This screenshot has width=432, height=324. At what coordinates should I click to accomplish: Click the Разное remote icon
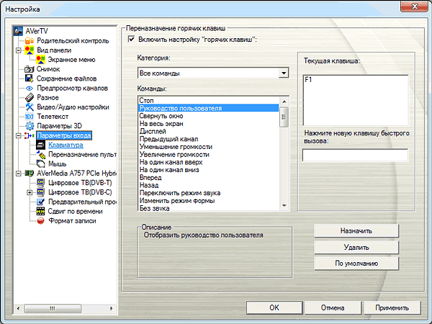tap(30, 97)
